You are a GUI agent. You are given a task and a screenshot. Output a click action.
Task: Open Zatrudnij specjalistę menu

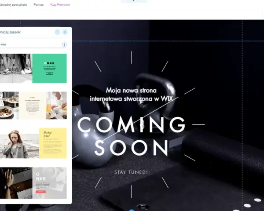coord(13,4)
